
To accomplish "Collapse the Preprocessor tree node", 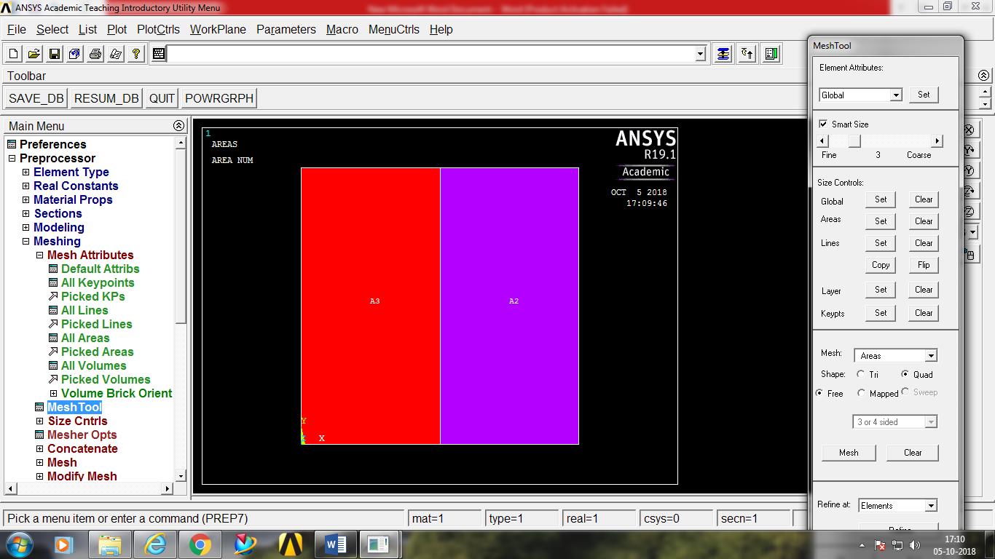I will [12, 158].
